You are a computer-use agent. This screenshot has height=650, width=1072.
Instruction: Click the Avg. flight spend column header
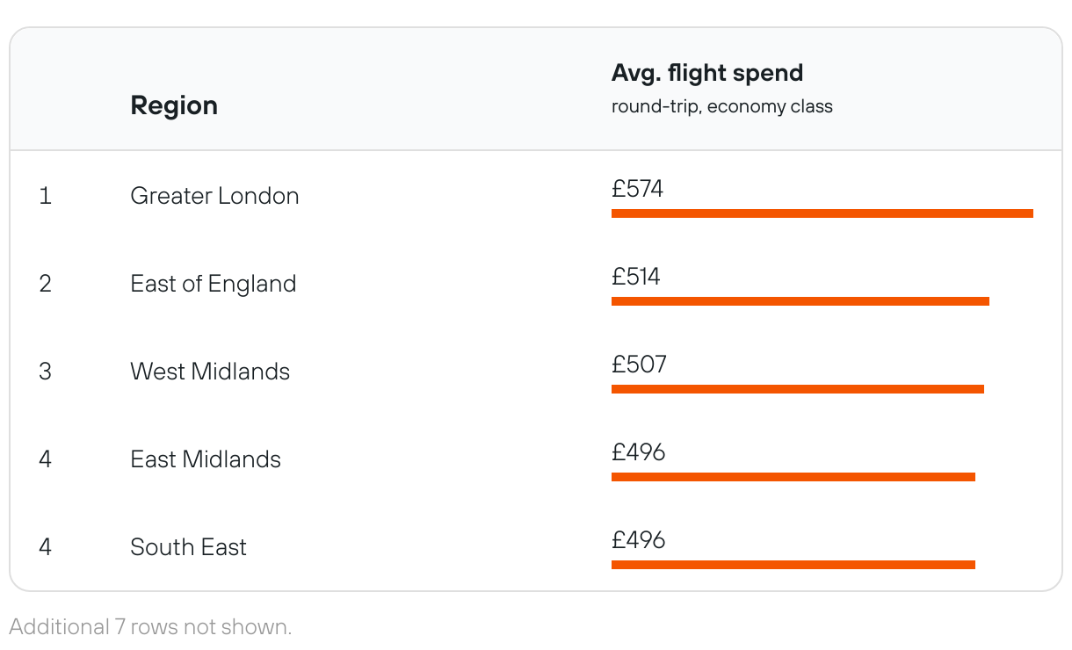[706, 73]
